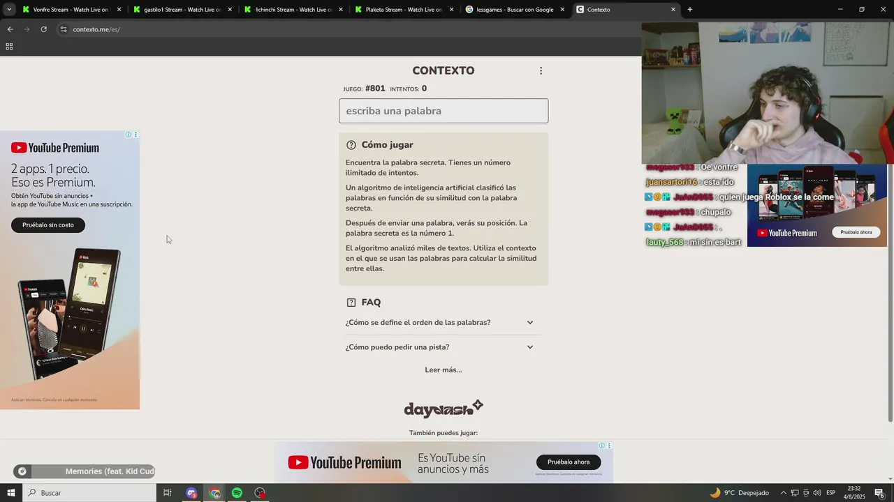Image resolution: width=894 pixels, height=502 pixels.
Task: Switch to the lessgames Google search tab
Action: tap(515, 10)
